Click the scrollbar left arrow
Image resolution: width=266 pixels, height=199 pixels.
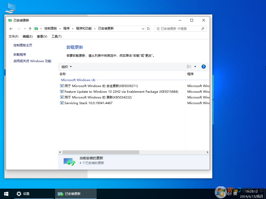[x=60, y=152]
